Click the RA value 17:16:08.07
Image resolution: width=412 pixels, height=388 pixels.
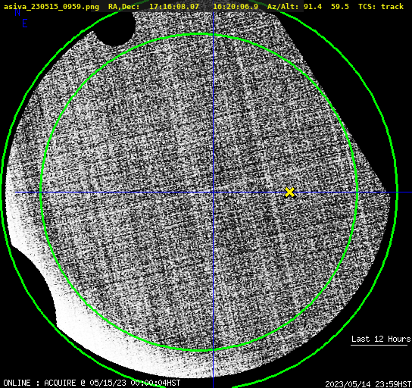[174, 6]
